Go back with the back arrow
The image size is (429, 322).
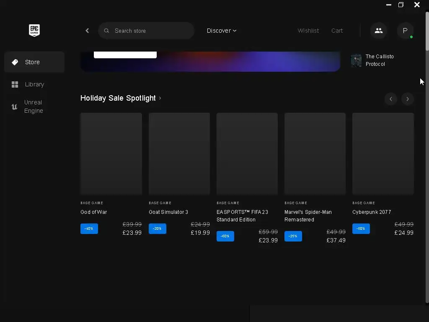coord(87,31)
